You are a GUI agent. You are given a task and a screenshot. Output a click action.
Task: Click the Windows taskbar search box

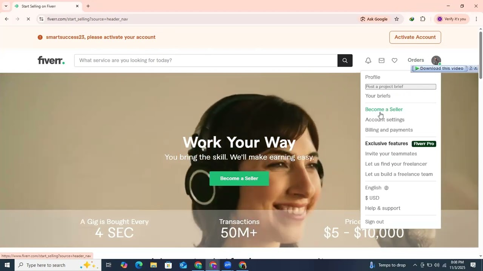58,265
